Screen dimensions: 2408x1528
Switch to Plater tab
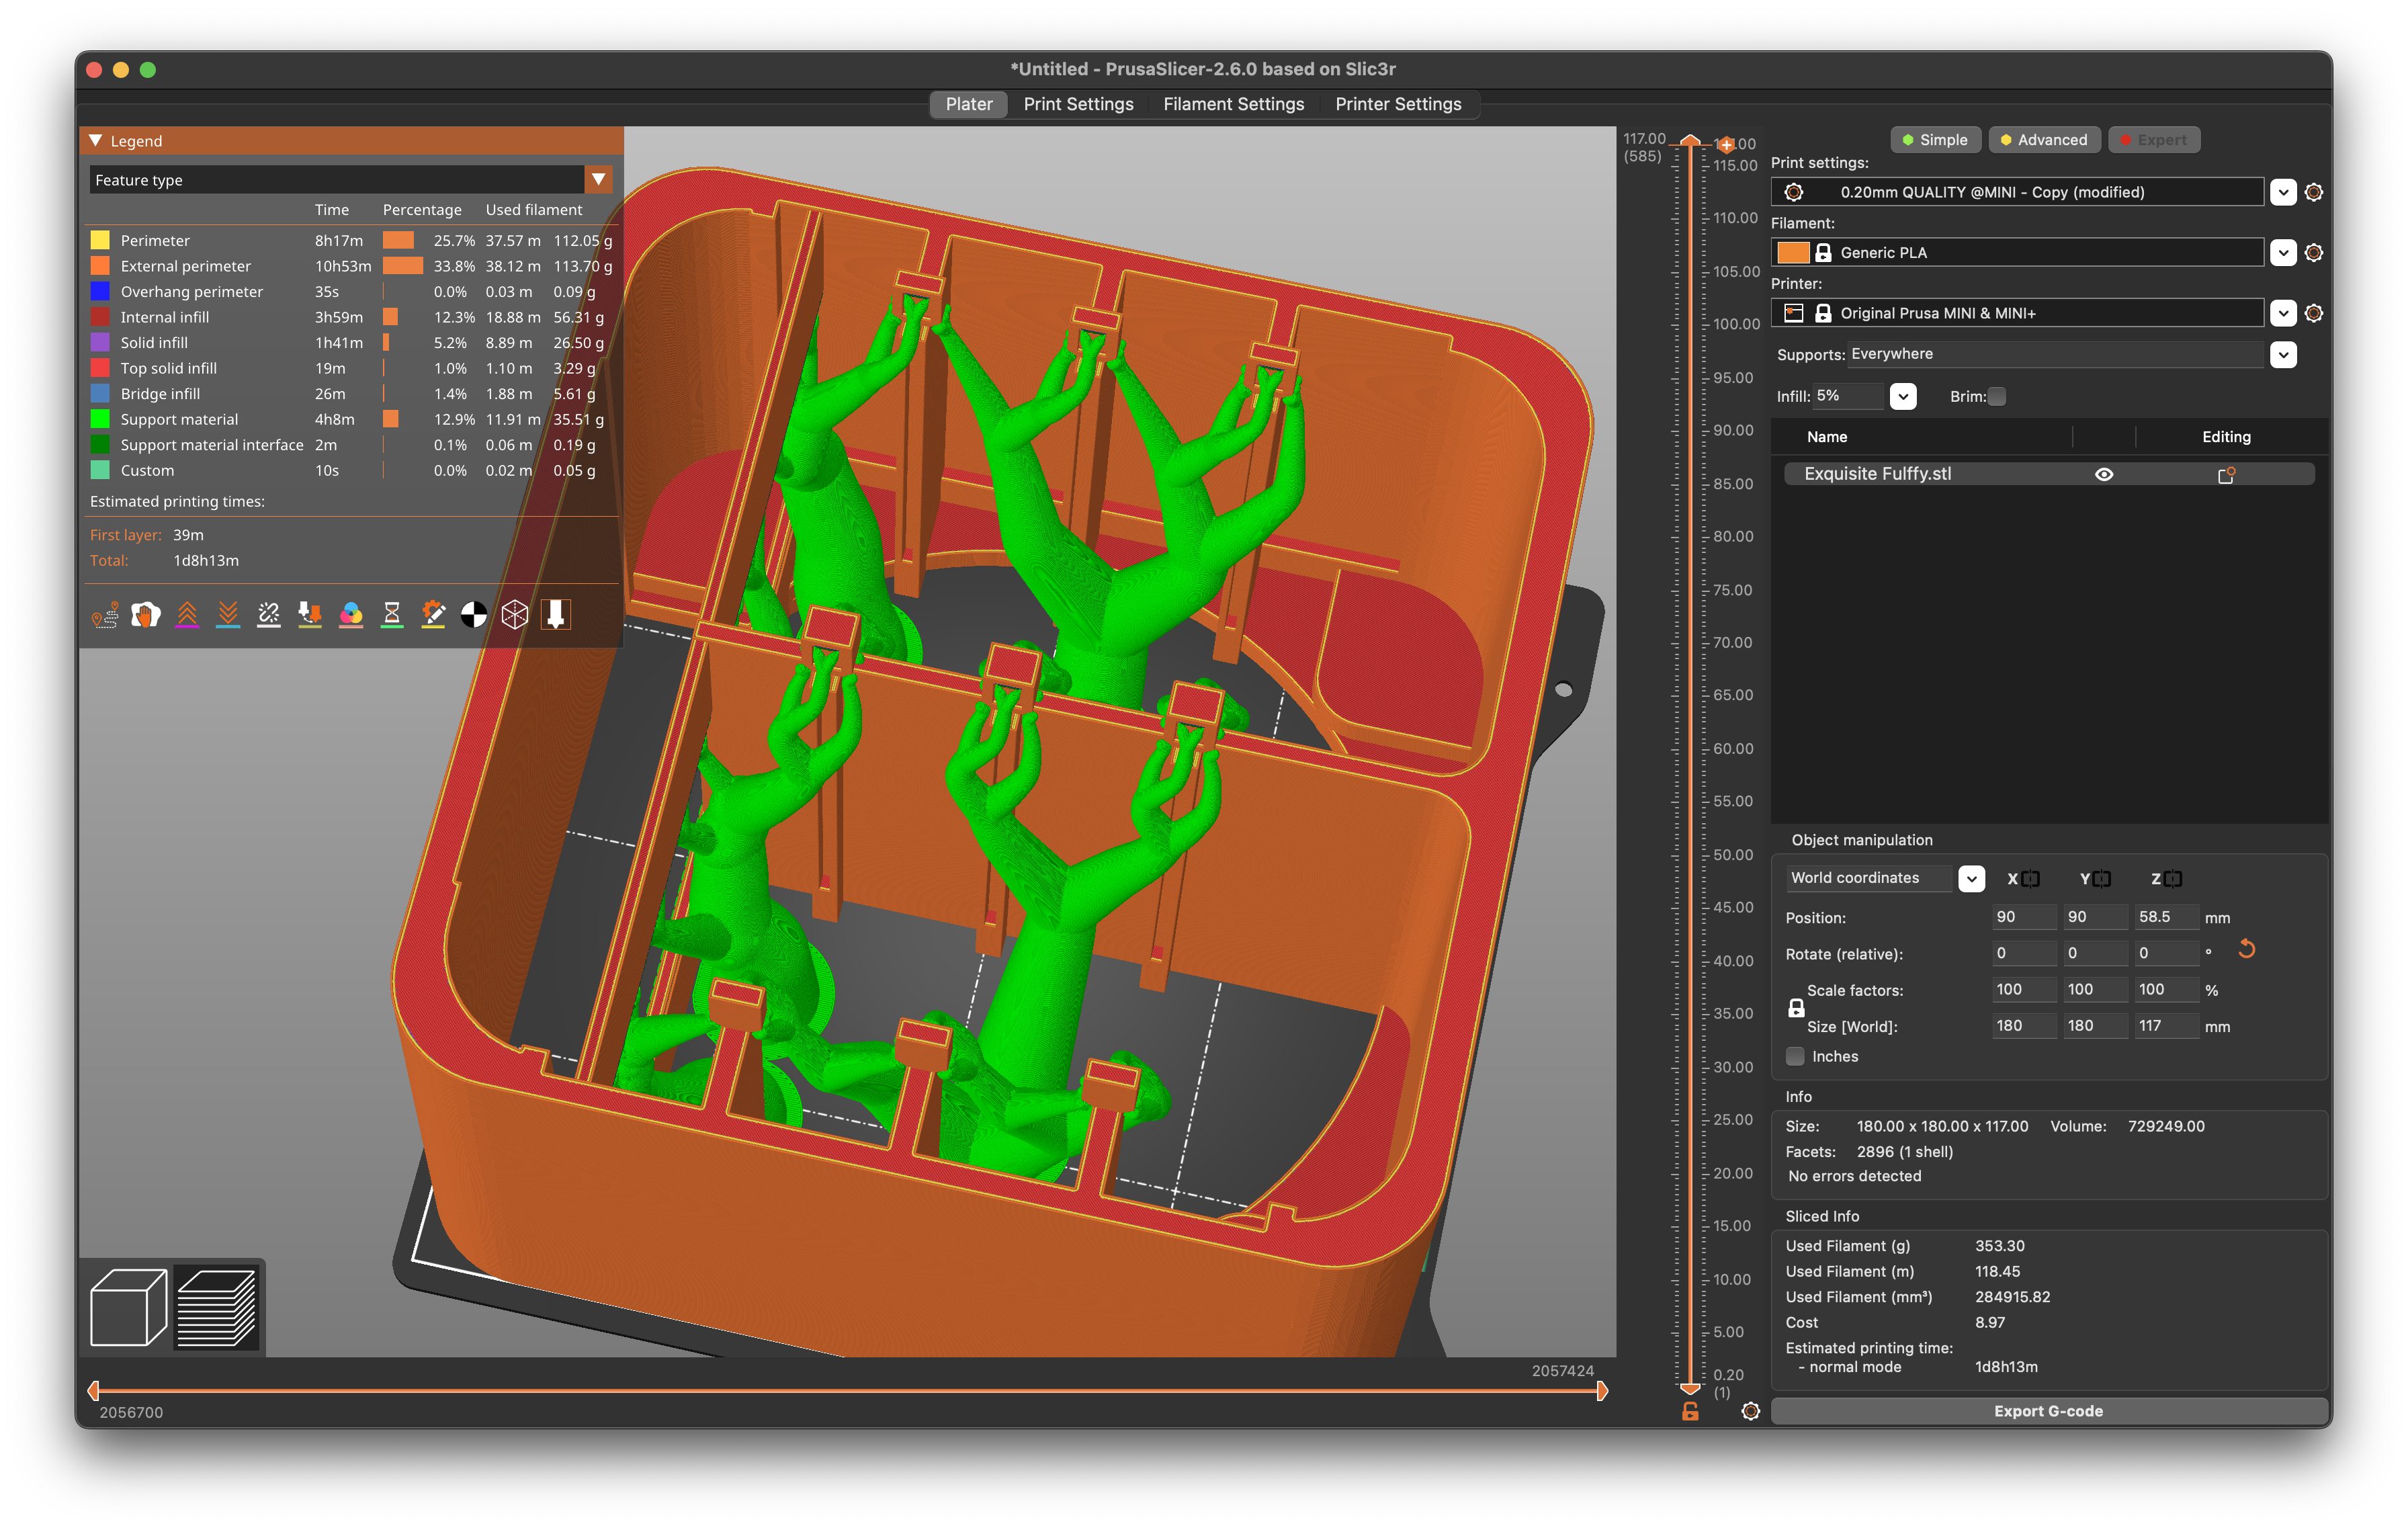[969, 104]
